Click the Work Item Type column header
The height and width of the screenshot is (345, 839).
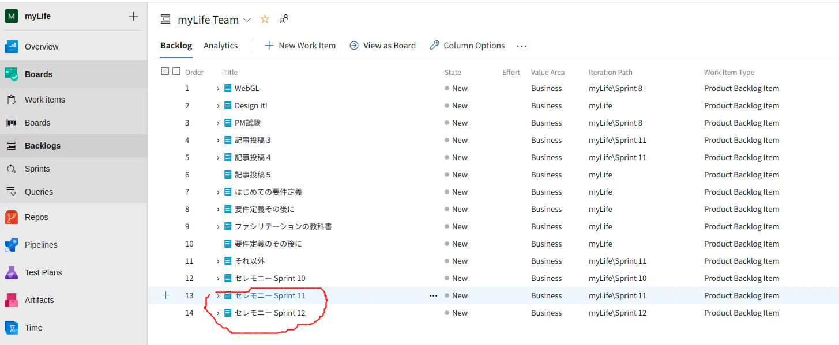point(729,73)
